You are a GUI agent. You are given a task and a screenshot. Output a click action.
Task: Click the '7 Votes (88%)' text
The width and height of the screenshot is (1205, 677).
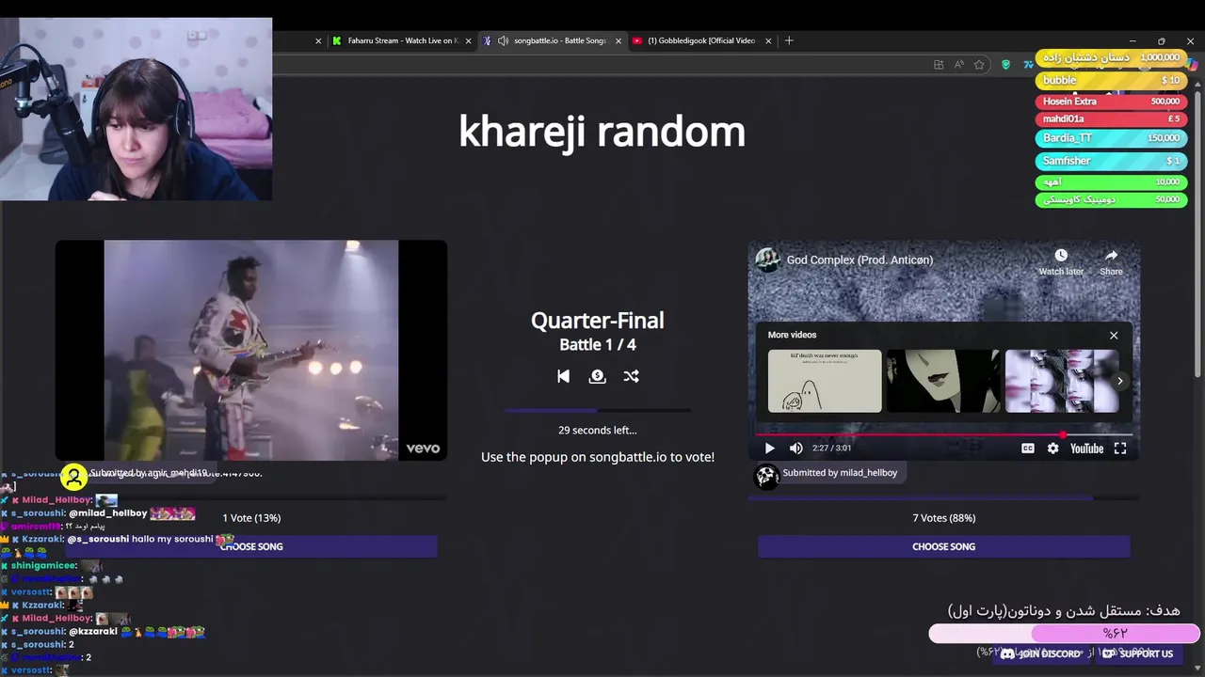[943, 518]
